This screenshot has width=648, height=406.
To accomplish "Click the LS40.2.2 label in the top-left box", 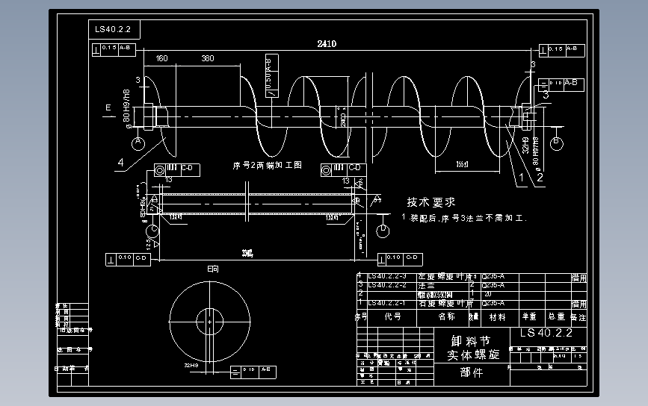I will click(113, 29).
